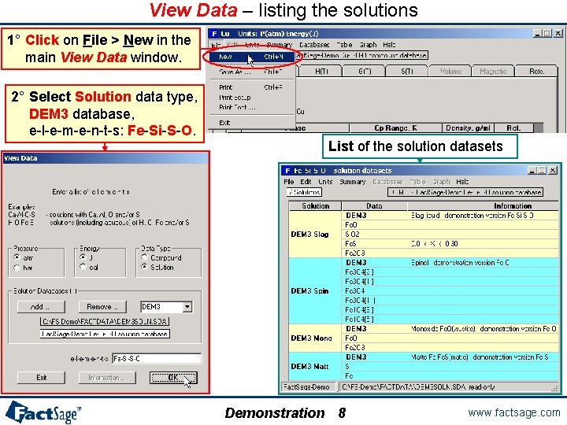This screenshot has width=567, height=425.
Task: Click the Density, g/ml column header
Action: 469,128
